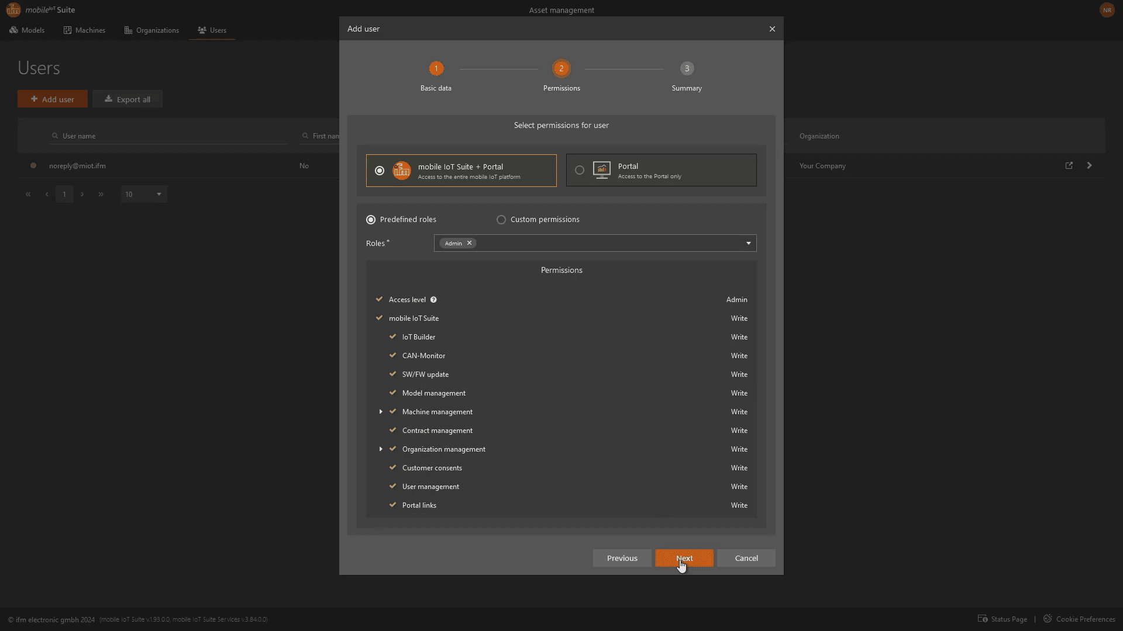The width and height of the screenshot is (1123, 631).
Task: Open the Roles dropdown list
Action: [748, 243]
